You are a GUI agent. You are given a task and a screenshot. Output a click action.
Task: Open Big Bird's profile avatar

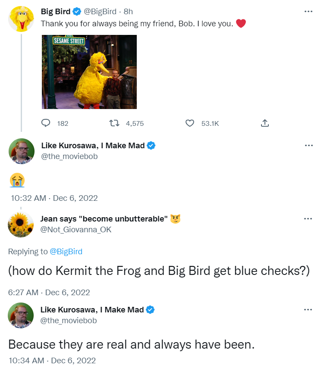tap(21, 19)
